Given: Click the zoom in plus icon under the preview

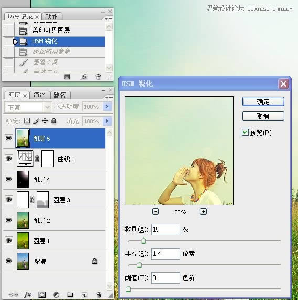Looking at the screenshot, I should (203, 212).
